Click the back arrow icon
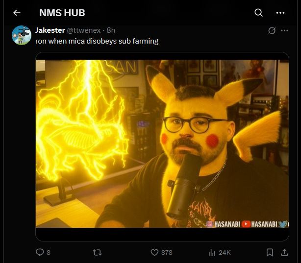The height and width of the screenshot is (263, 301). pyautogui.click(x=17, y=13)
